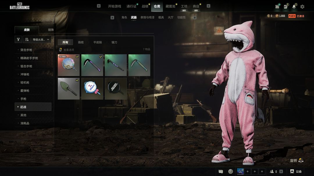Open the crate icon in top bar
Image resolution: width=314 pixels, height=176 pixels.
(x=277, y=7)
